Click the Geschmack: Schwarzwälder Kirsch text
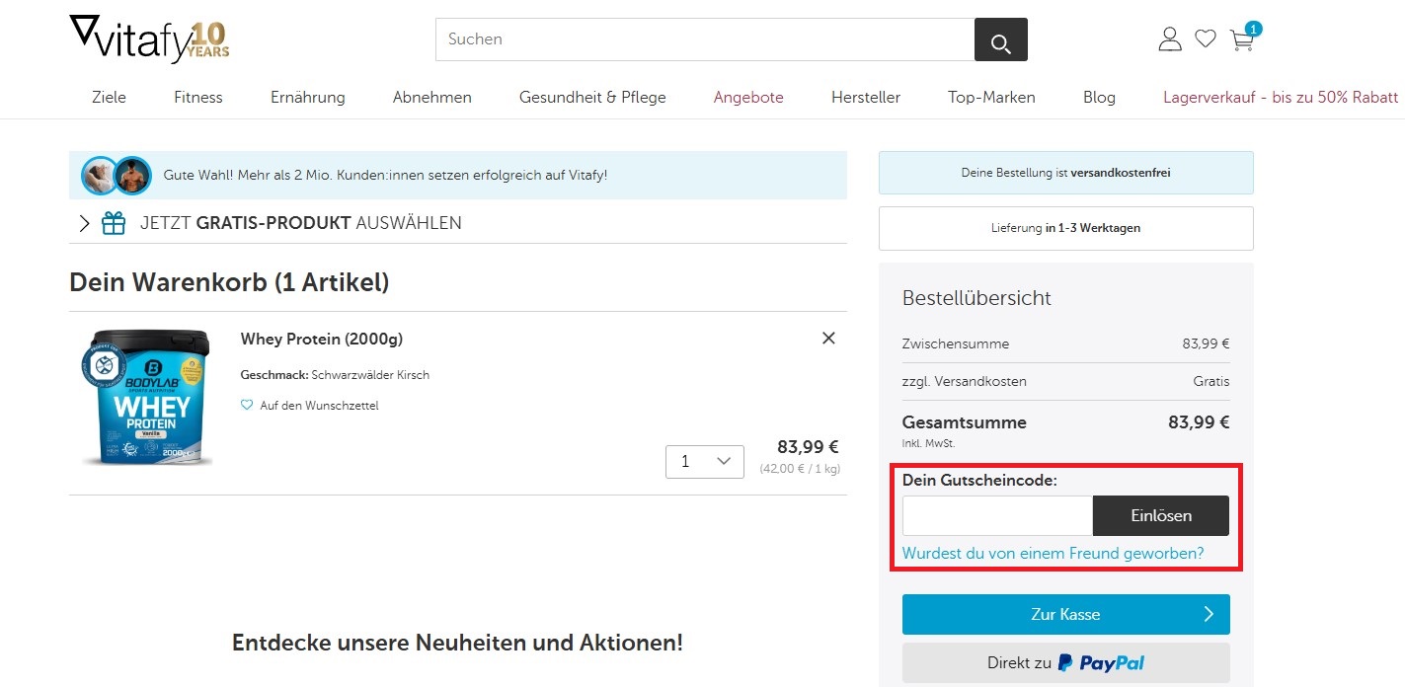1405x687 pixels. [x=335, y=375]
